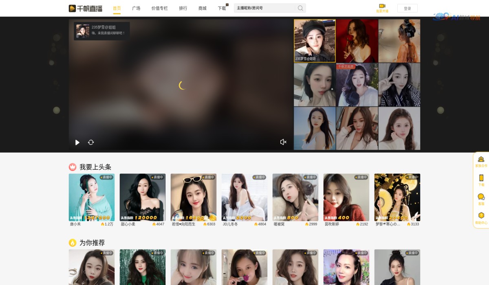Image resolution: width=489 pixels, height=285 pixels.
Task: Click the 下载 phone icon in sidebar
Action: point(481,178)
